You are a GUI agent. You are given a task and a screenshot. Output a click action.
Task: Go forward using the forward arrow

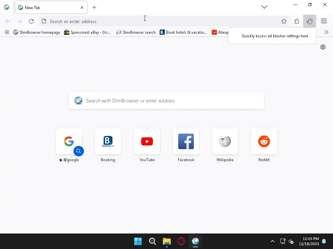tap(19, 21)
